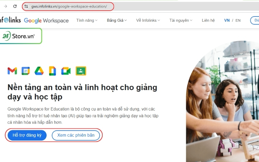Click the paragraph starting Google Workspace for Education
Image resolution: width=259 pixels, height=162 pixels.
point(83,116)
